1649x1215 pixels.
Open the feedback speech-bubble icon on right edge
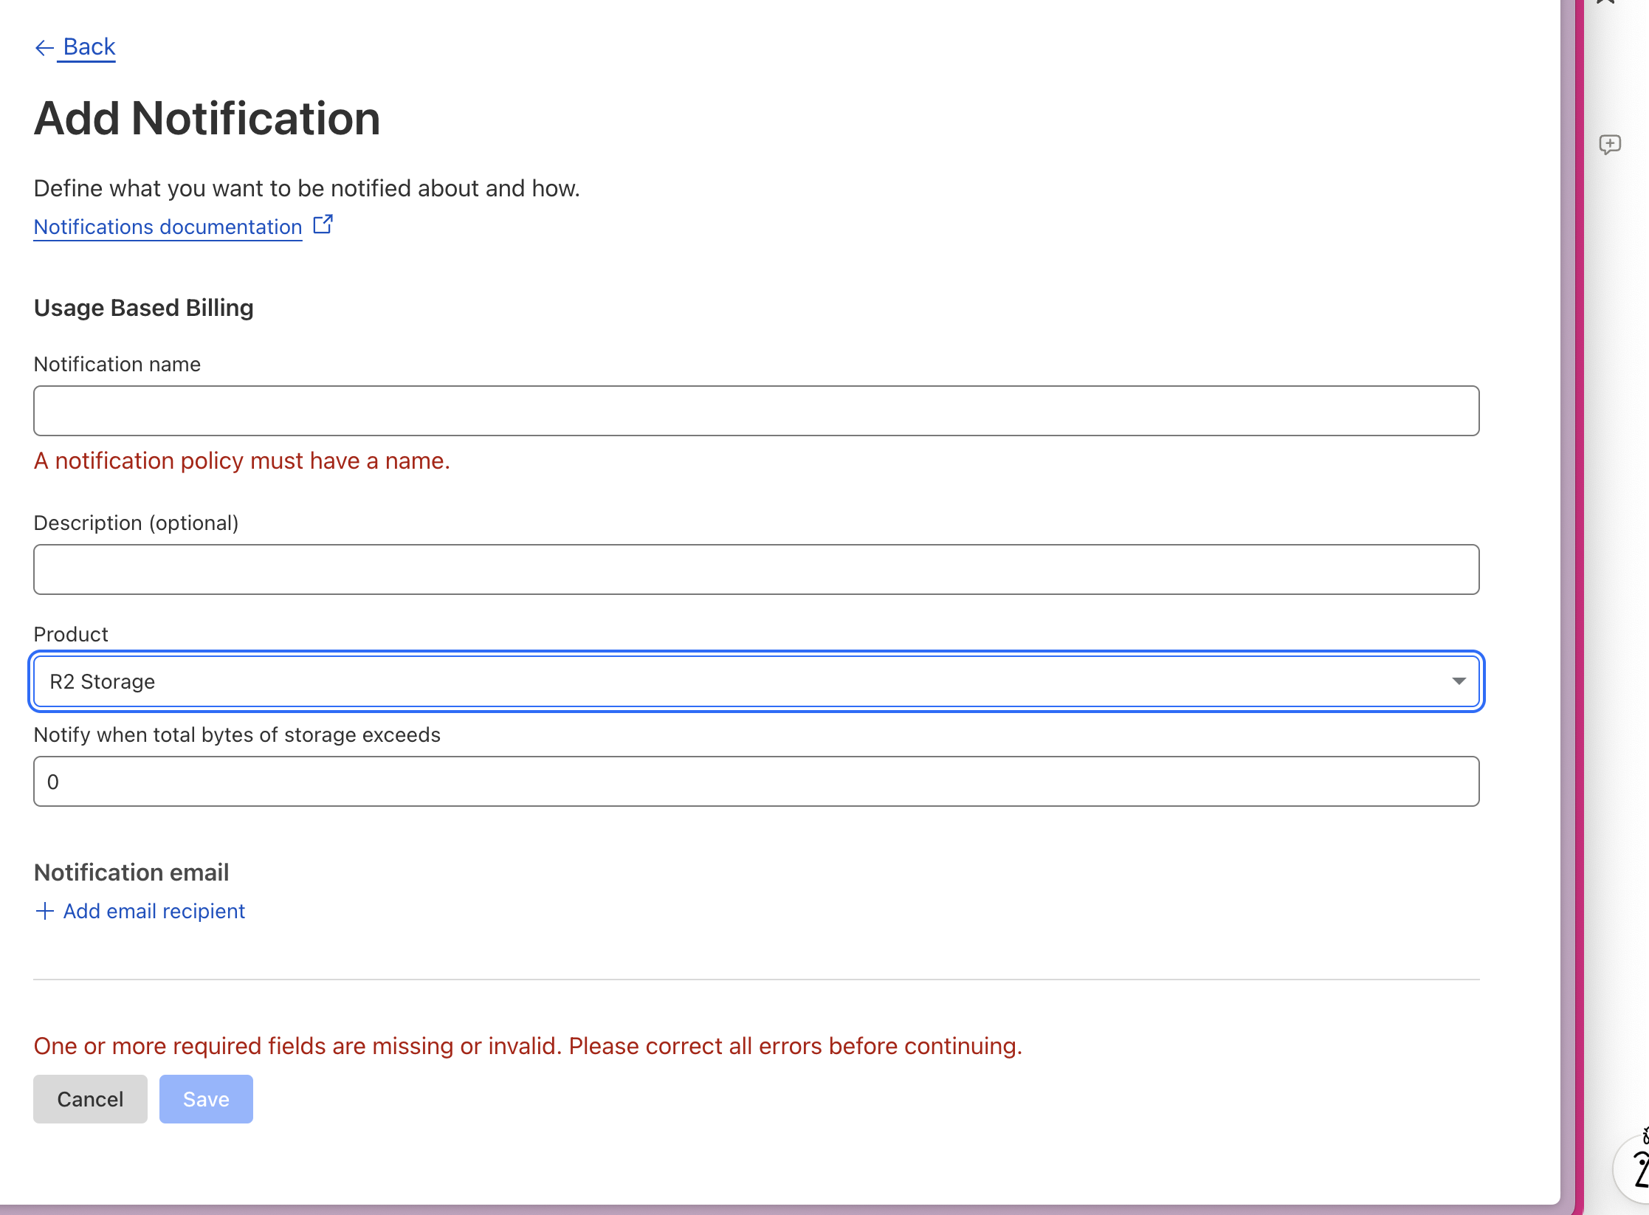[x=1611, y=144]
